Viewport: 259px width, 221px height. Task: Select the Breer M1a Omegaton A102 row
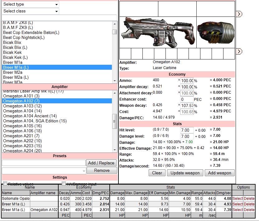point(237,210)
